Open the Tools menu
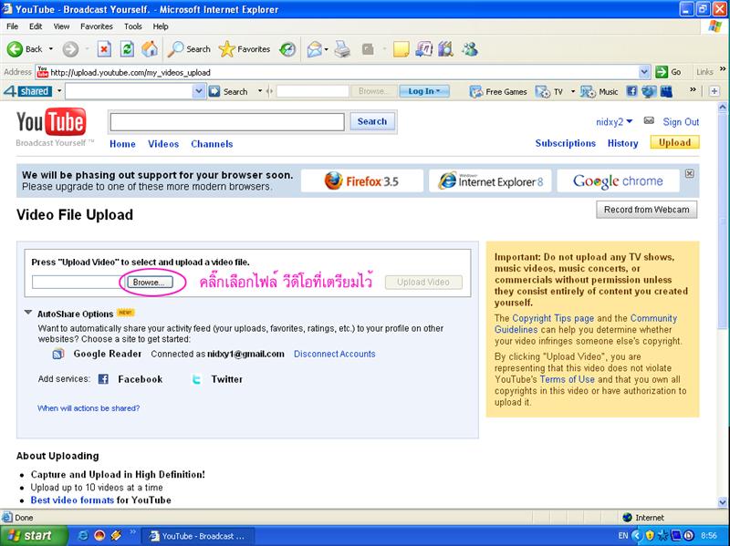Screen dimensions: 730x546 [x=132, y=26]
